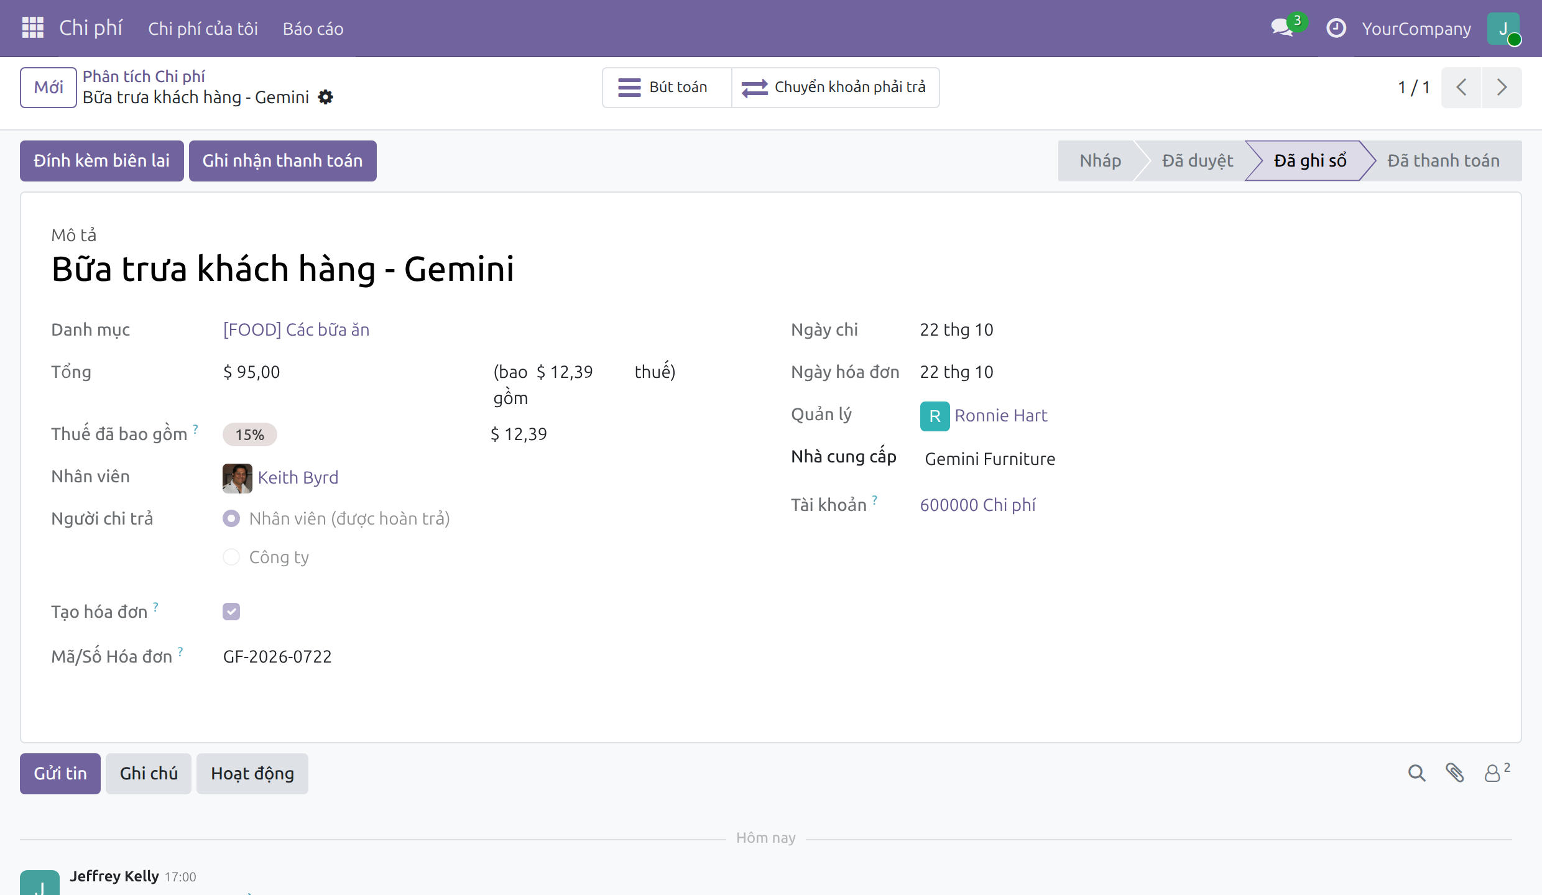This screenshot has height=895, width=1542.
Task: Toggle Tạo hóa đơn checkbox
Action: tap(231, 612)
